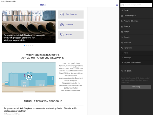Click the status bar date Montag 15. März
This screenshot has width=153, height=115.
tap(11, 1)
